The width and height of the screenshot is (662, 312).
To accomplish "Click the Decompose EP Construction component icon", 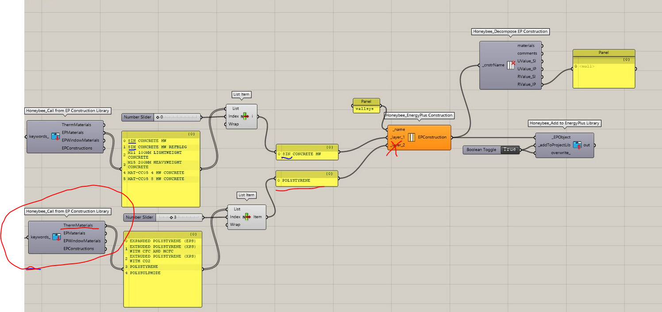I will (x=510, y=65).
